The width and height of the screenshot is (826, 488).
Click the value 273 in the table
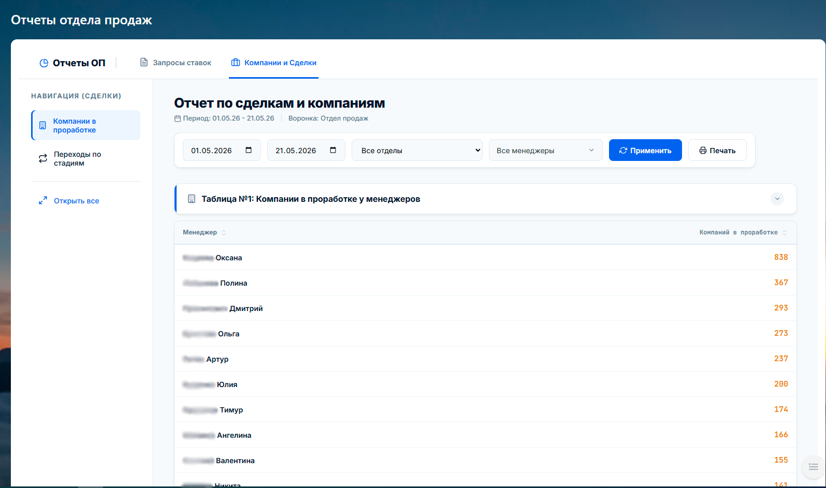781,333
